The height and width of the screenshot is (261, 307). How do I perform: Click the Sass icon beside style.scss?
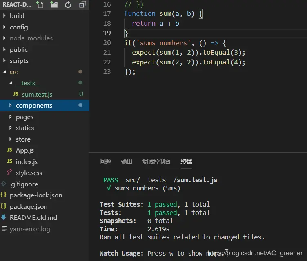(9, 172)
